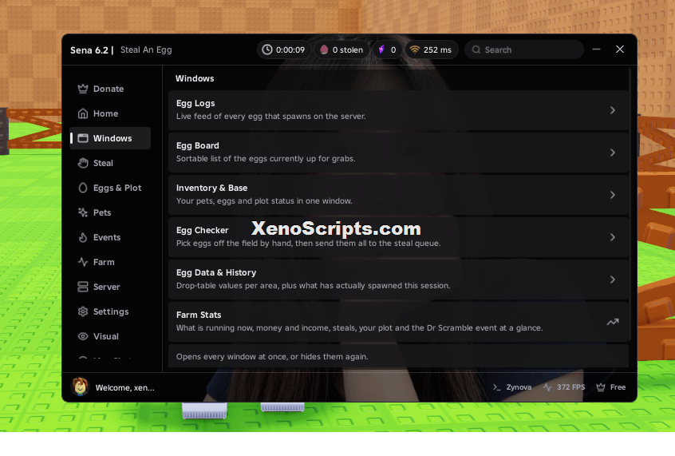The image size is (675, 456).
Task: Go to the Home tab
Action: coord(110,113)
